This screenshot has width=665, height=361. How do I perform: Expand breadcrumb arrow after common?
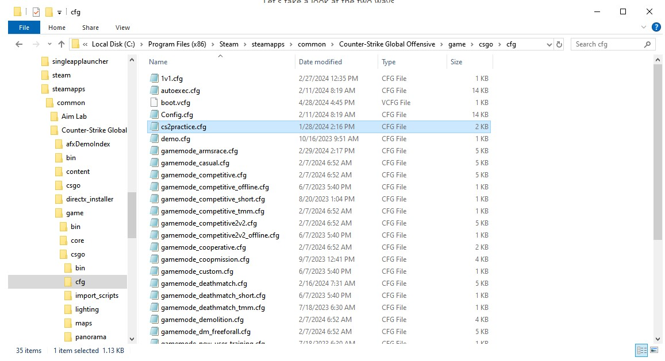coord(332,44)
